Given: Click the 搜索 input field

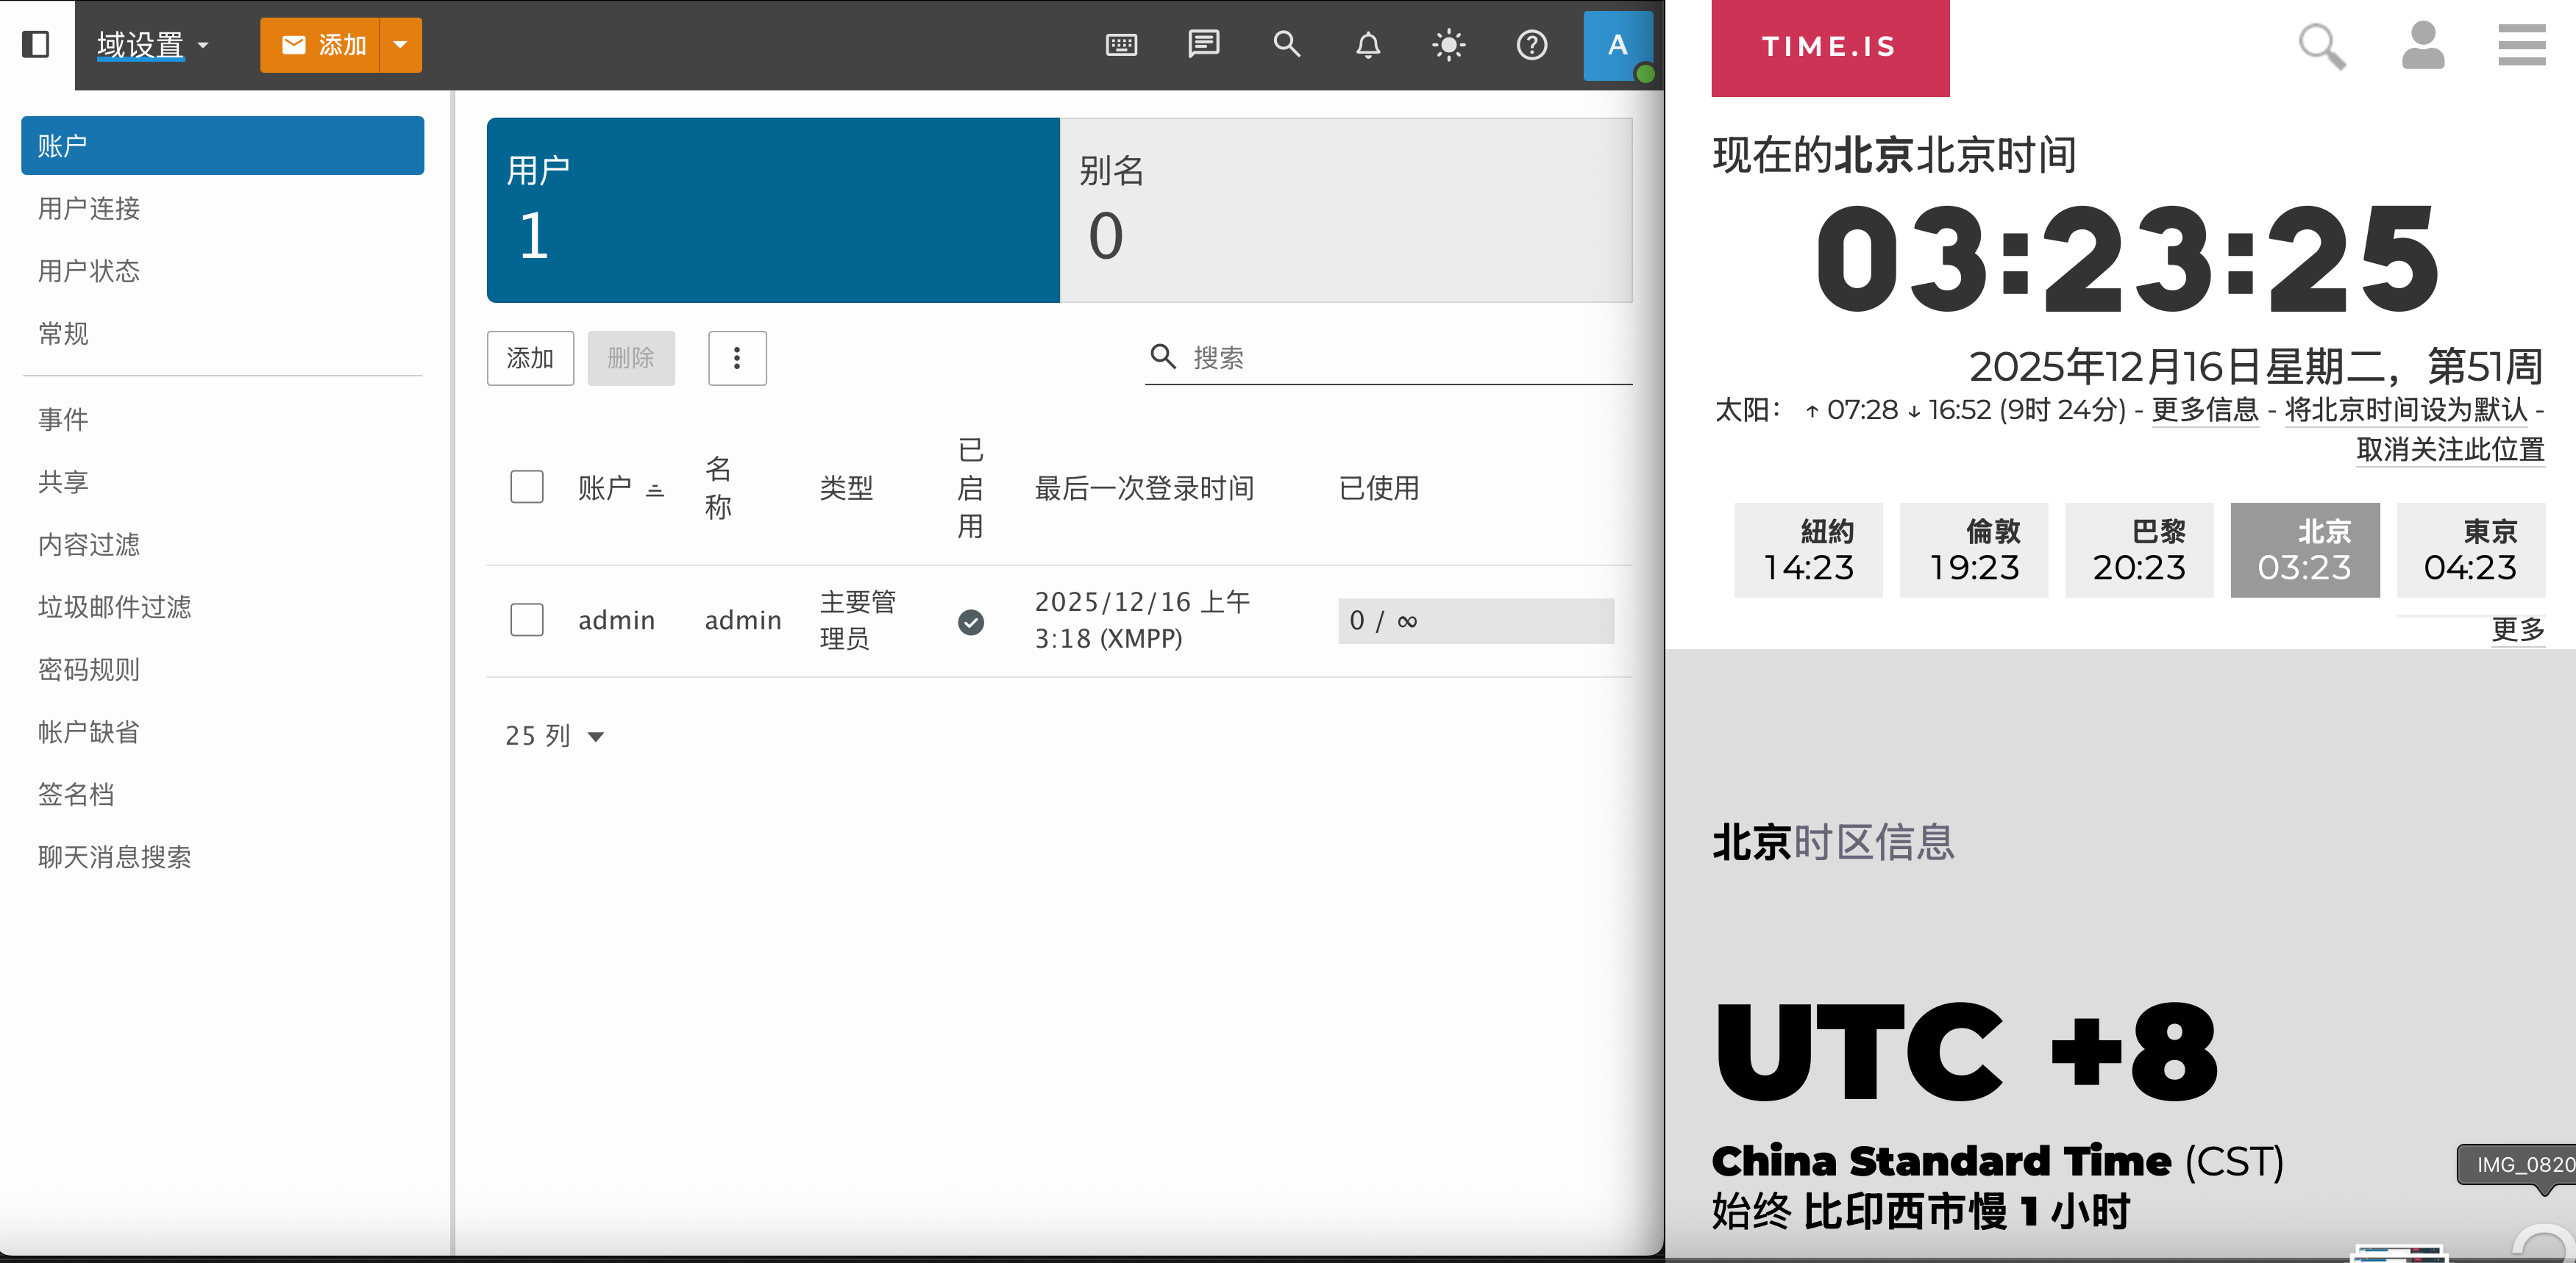Looking at the screenshot, I should pos(1400,358).
